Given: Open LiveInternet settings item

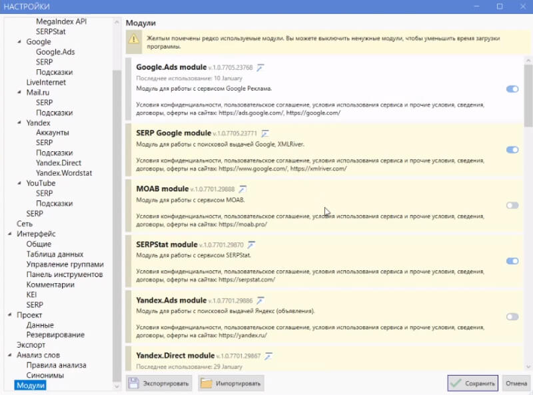Looking at the screenshot, I should [x=46, y=82].
